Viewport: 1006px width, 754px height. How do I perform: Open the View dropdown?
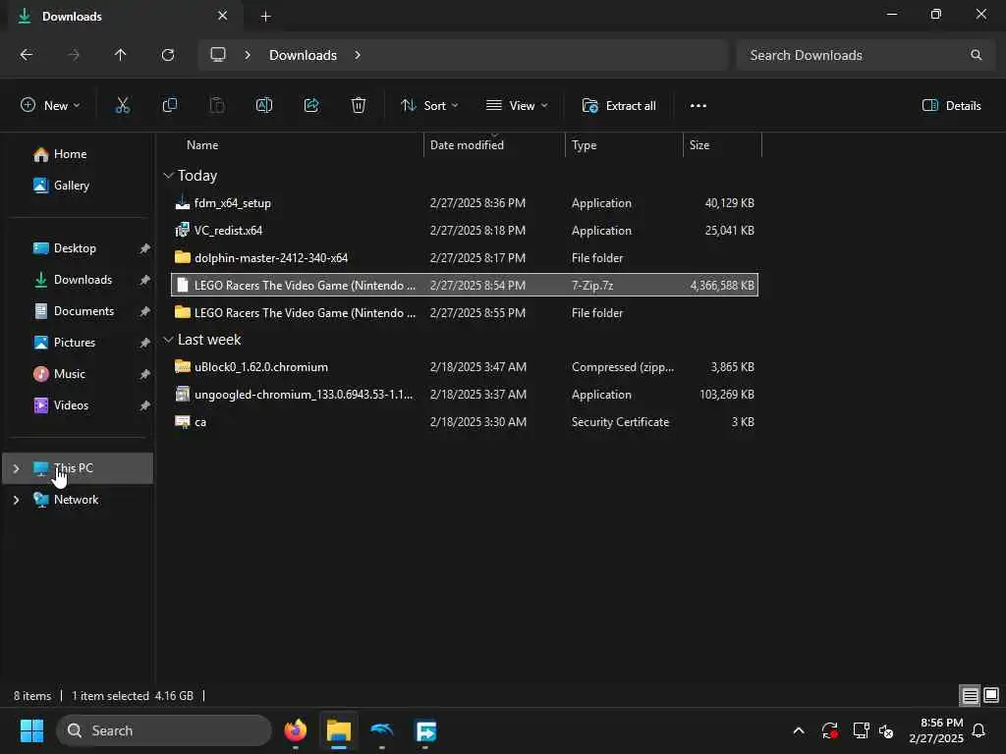point(517,106)
